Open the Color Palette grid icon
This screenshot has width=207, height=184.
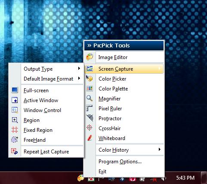click(90, 88)
